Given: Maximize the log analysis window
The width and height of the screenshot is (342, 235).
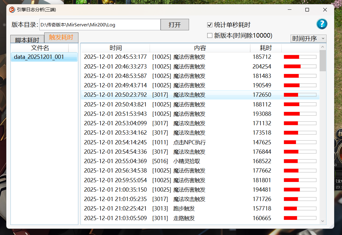Looking at the screenshot, I should point(307,10).
